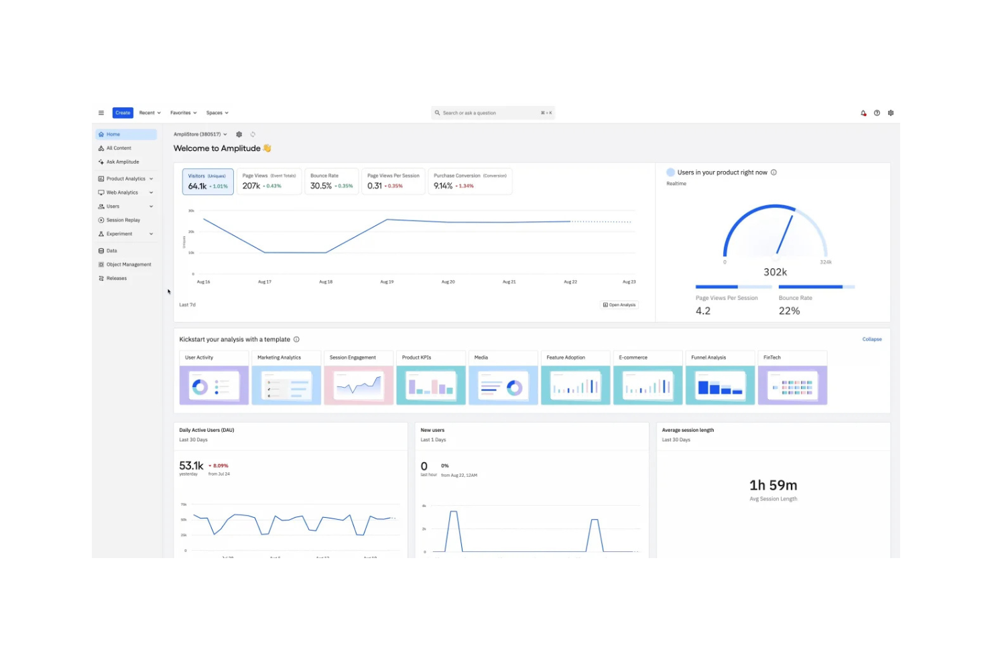Expand the Product Analytics section chevron
992x662 pixels.
pyautogui.click(x=151, y=179)
